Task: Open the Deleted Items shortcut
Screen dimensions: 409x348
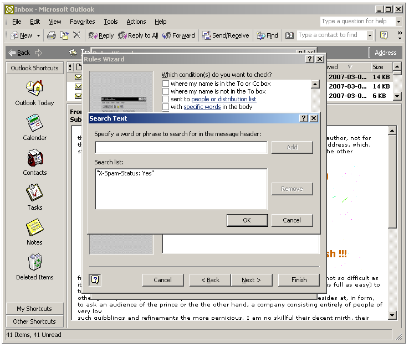Action: (x=35, y=267)
